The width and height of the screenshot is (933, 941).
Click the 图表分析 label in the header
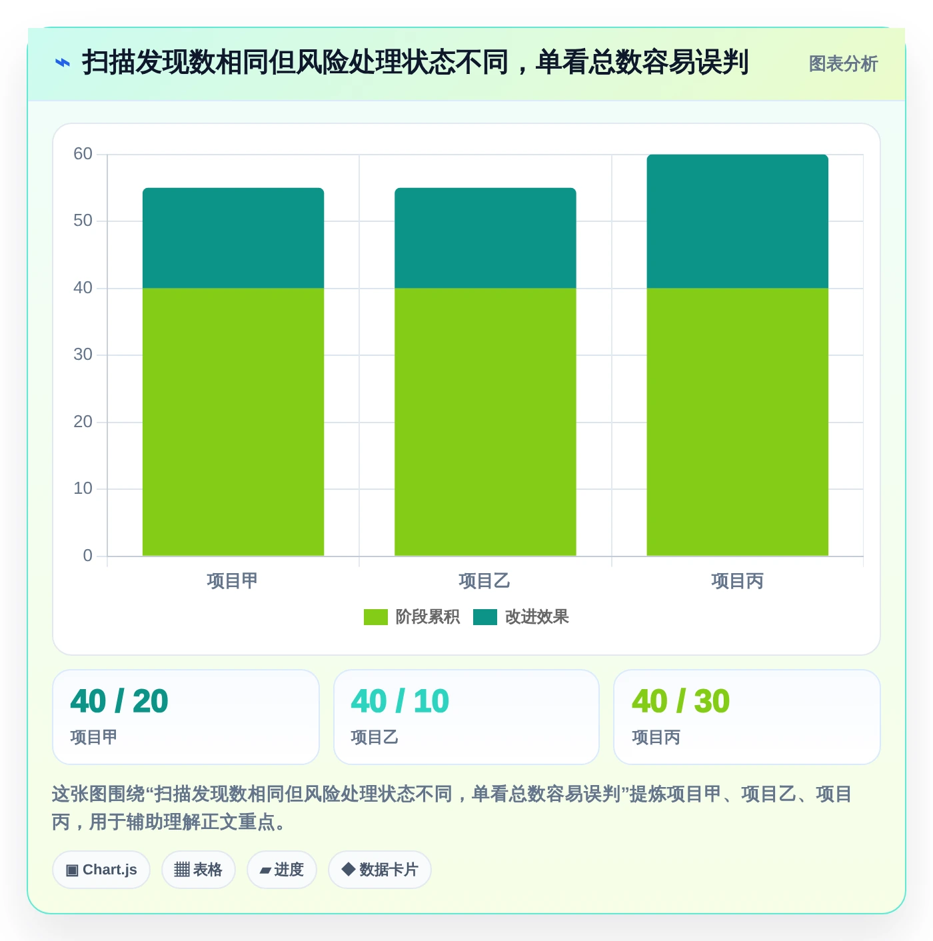click(x=843, y=64)
